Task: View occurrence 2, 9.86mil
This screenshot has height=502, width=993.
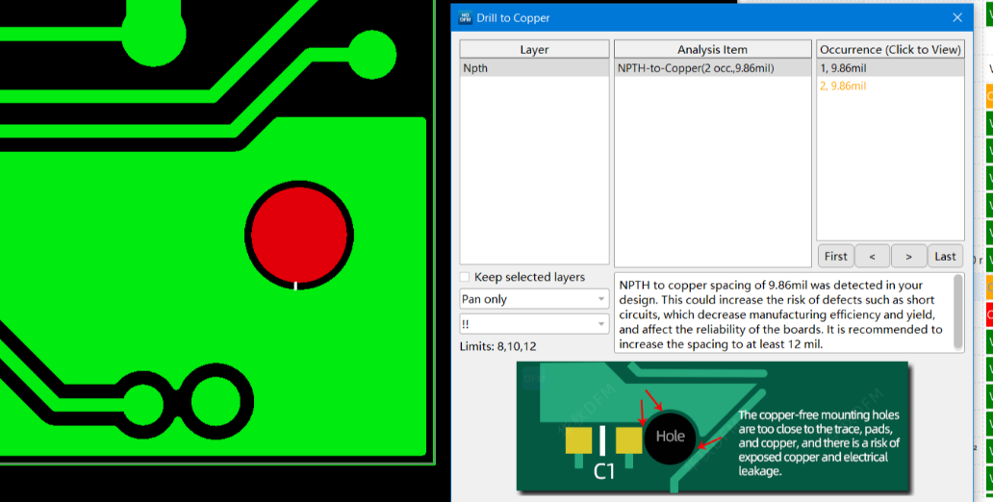Action: [889, 86]
